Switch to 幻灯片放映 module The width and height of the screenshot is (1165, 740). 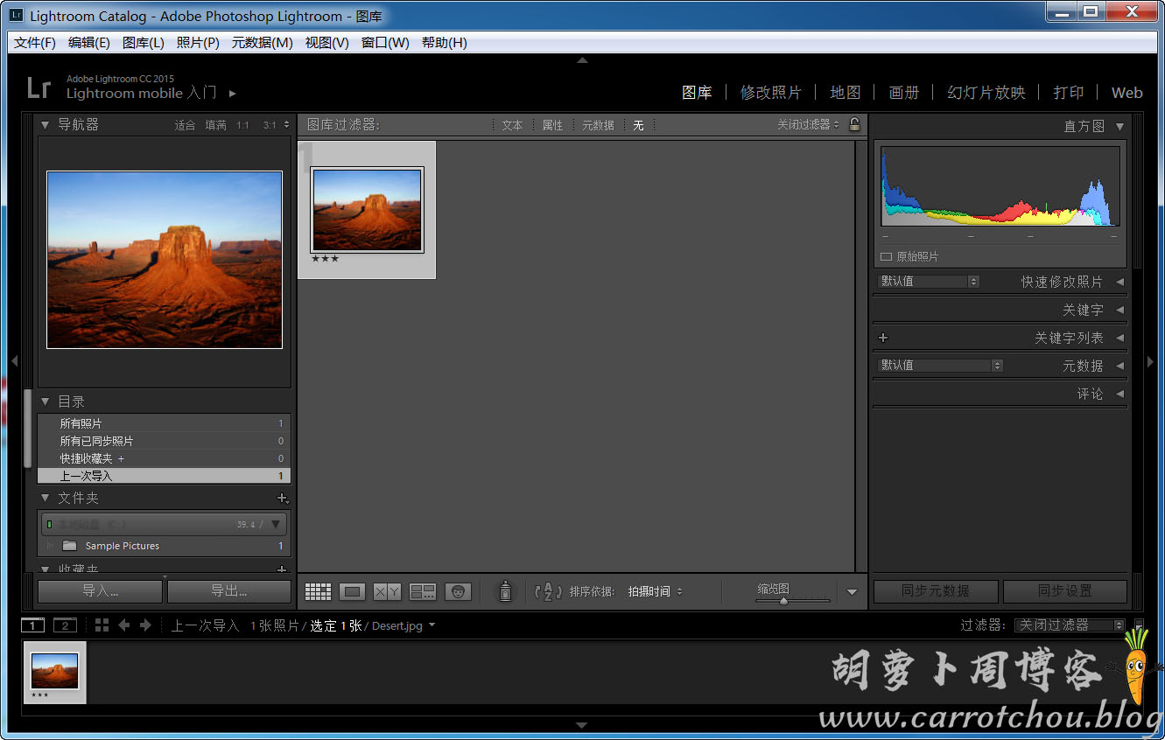point(986,93)
